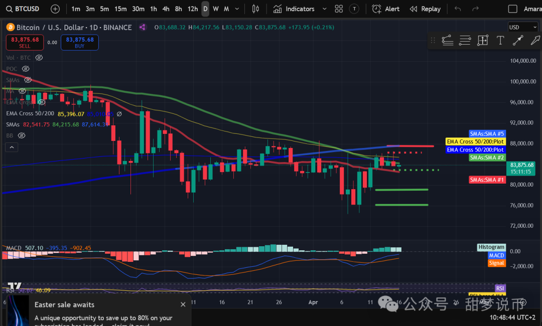Click the Alert clock icon

[377, 9]
